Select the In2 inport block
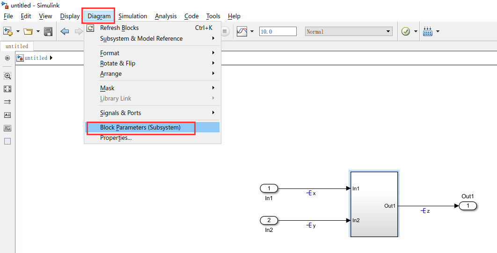The height and width of the screenshot is (253, 497). pyautogui.click(x=269, y=220)
